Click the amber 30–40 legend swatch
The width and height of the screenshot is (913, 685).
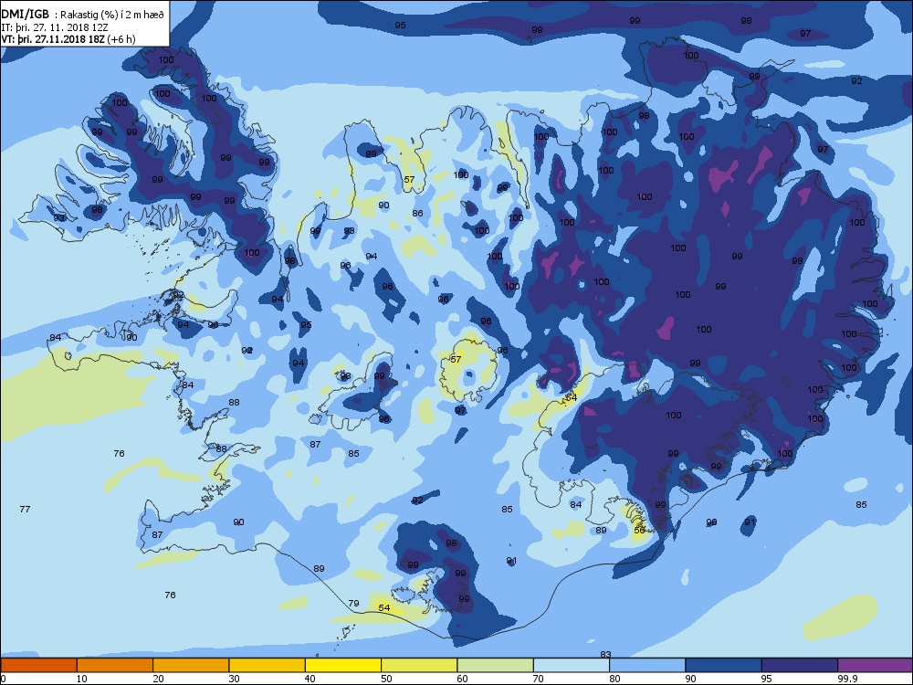pyautogui.click(x=268, y=665)
